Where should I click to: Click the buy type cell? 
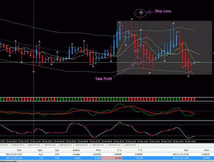pyautogui.click(x=41, y=154)
